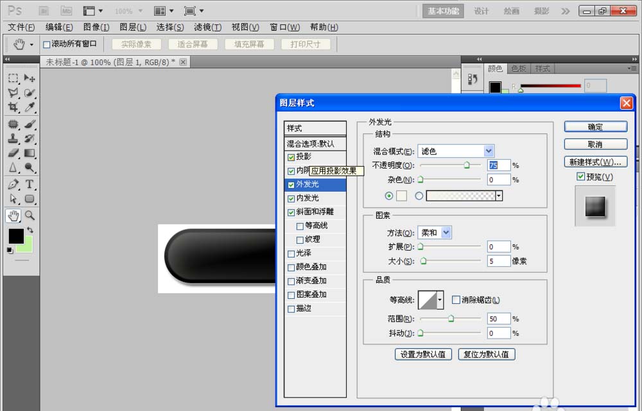Screen dimensions: 642x411
Task: Select the Eyedropper tool
Action: click(x=28, y=108)
